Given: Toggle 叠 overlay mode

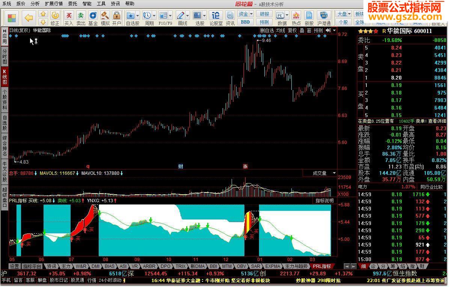Looking at the screenshot, I should [x=302, y=30].
